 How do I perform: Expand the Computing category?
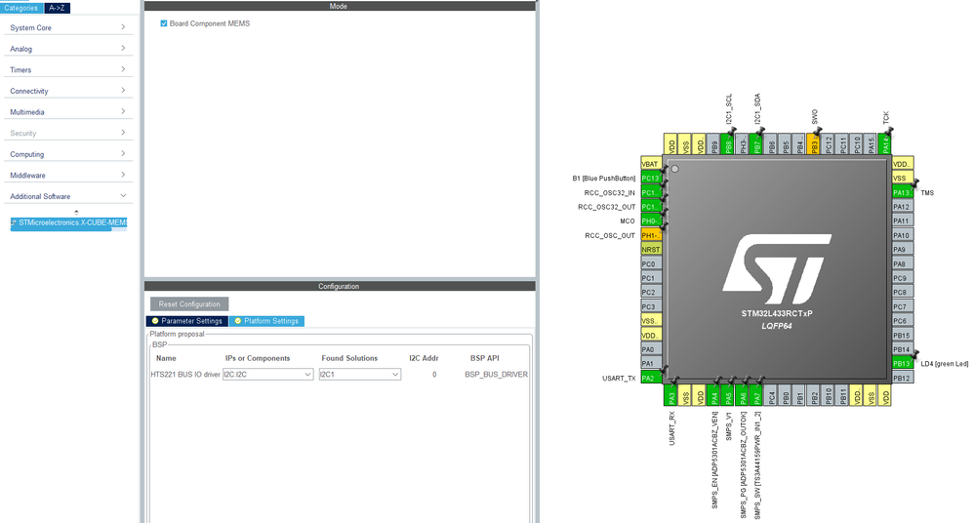point(68,154)
